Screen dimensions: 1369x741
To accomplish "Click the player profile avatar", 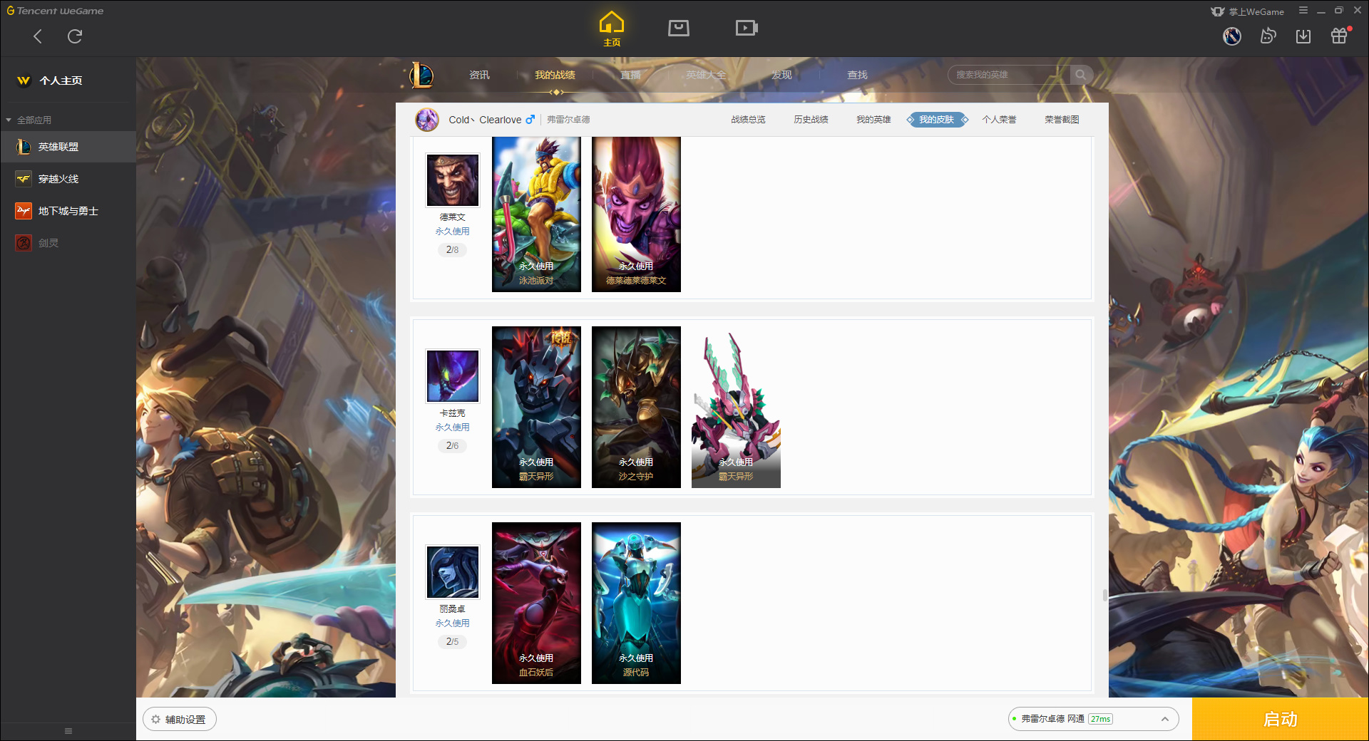I will (x=427, y=120).
